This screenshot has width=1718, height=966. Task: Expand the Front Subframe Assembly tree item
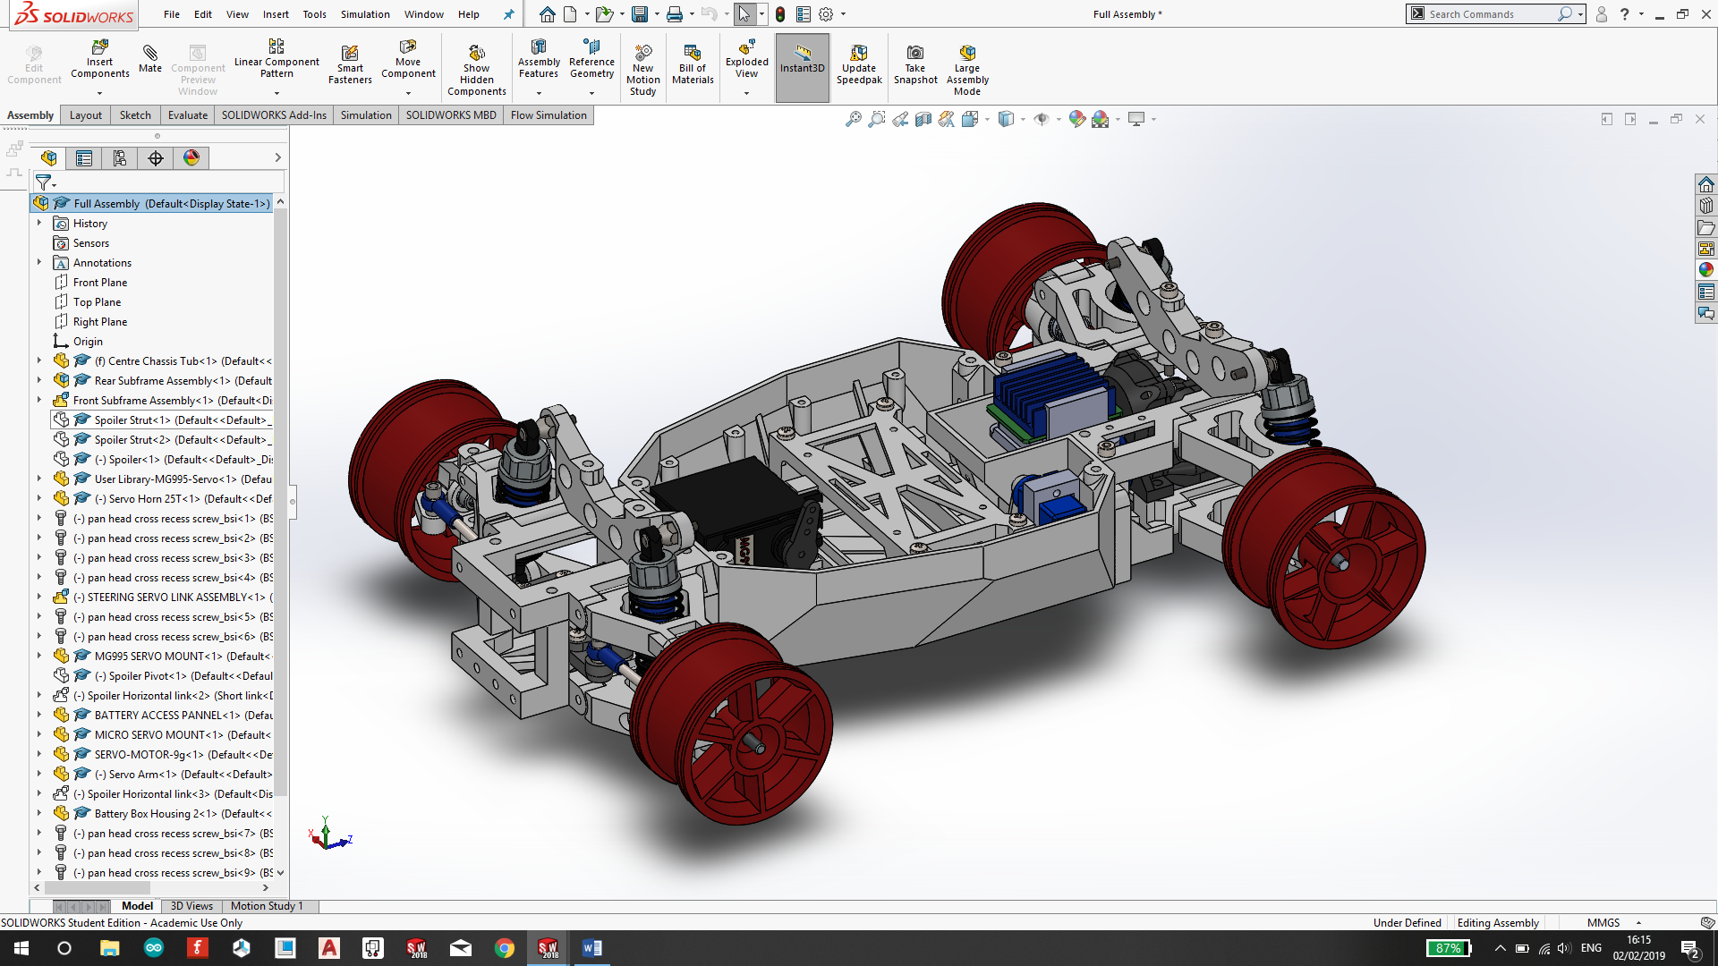point(39,400)
